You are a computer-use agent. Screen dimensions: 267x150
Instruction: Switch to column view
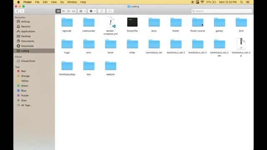click(68, 11)
